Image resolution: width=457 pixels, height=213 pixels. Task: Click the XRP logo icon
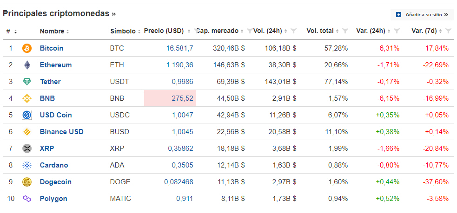[27, 148]
